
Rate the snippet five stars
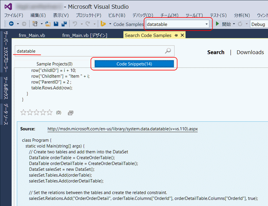(50, 112)
